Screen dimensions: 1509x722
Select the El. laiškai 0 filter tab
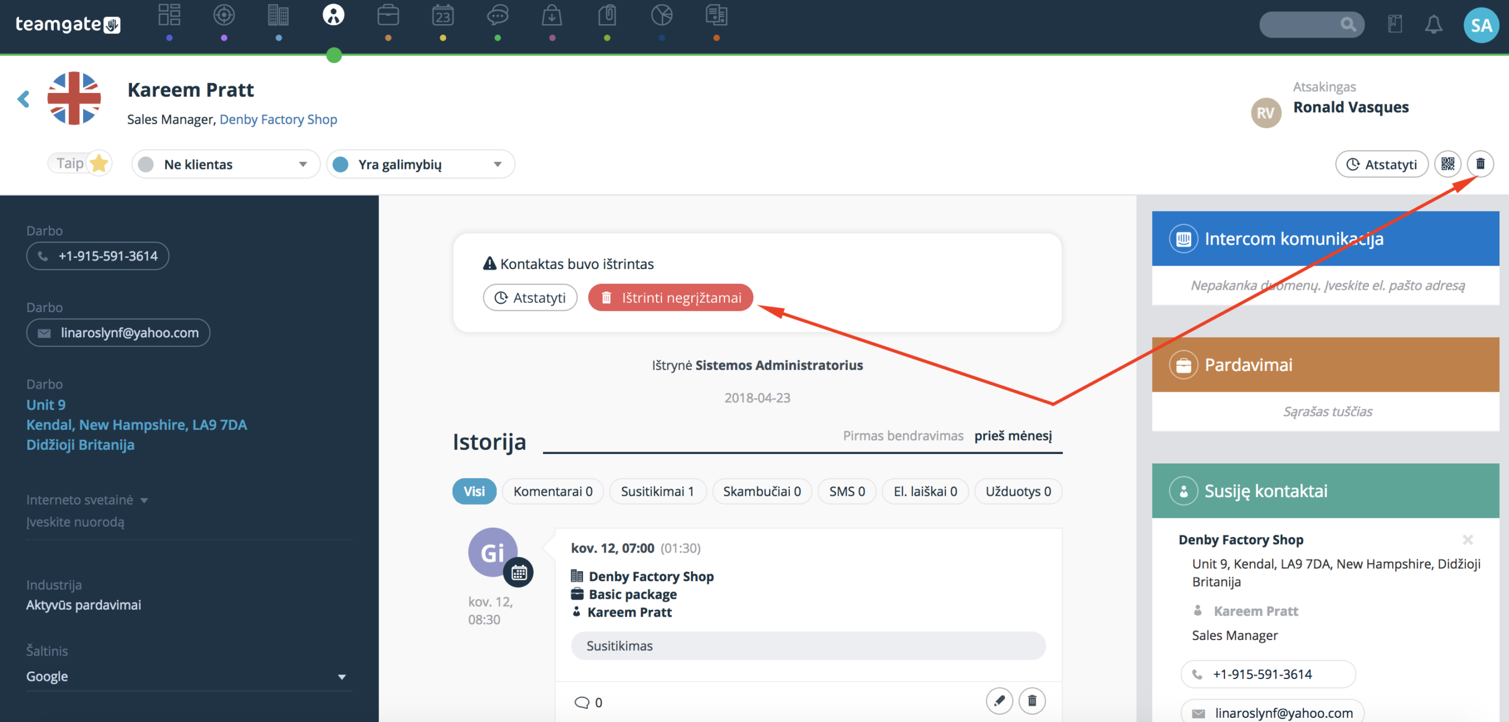[925, 491]
